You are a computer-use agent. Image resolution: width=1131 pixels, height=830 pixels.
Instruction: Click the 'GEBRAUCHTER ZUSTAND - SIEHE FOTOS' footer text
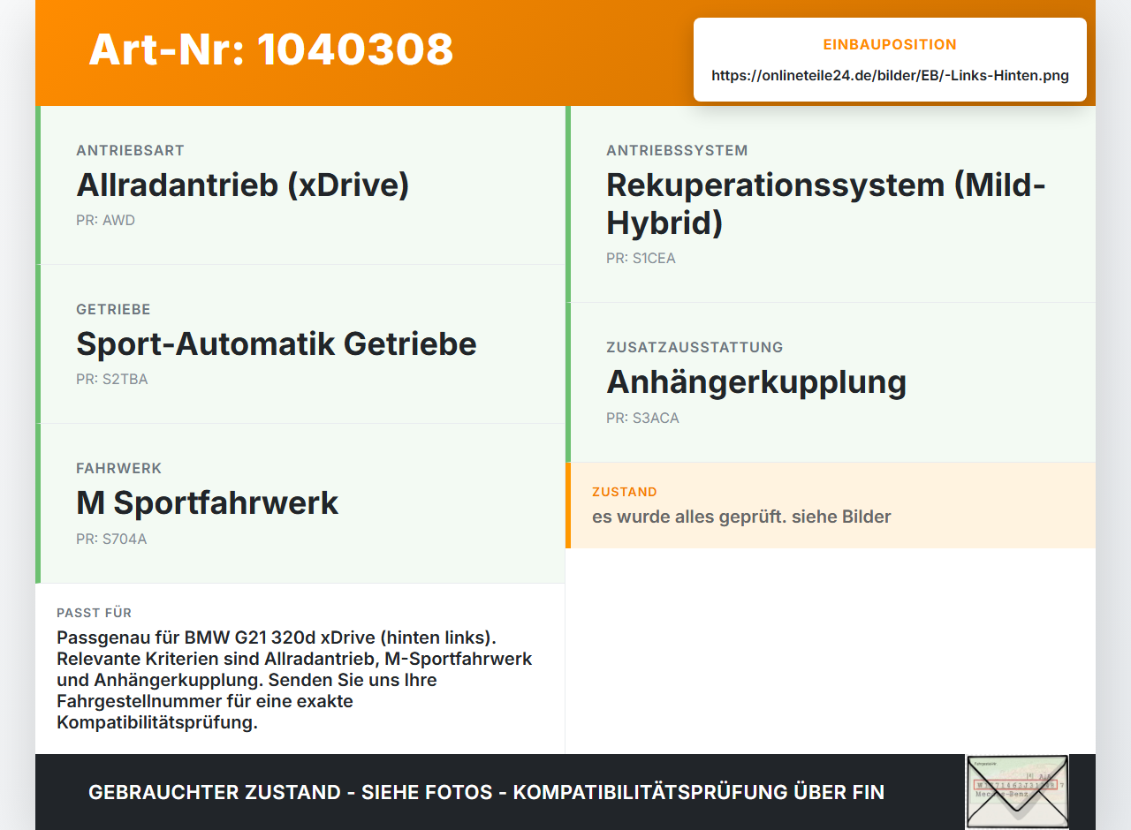[x=486, y=792]
